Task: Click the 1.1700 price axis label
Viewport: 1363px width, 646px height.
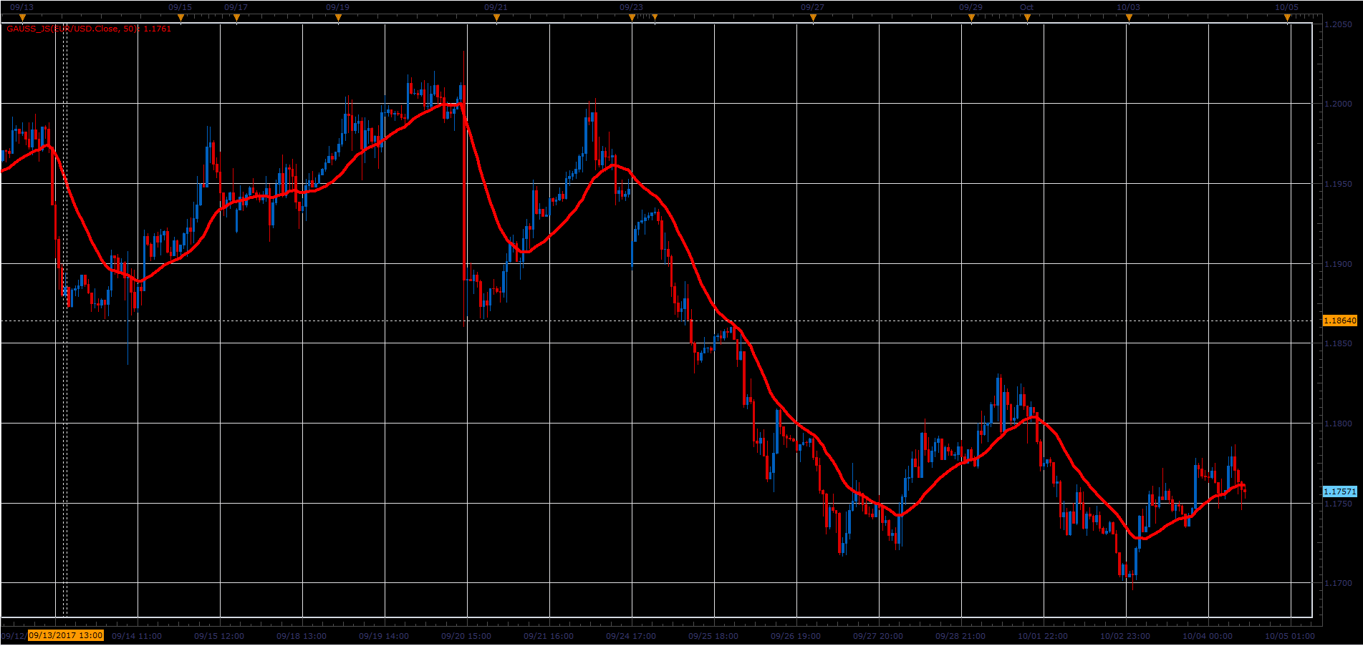Action: pyautogui.click(x=1339, y=583)
